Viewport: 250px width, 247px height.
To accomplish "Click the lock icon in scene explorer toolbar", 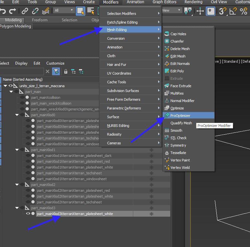I will pyautogui.click(x=66, y=71).
